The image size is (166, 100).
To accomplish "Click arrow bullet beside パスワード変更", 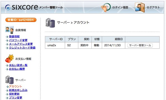I will (x=7, y=40).
